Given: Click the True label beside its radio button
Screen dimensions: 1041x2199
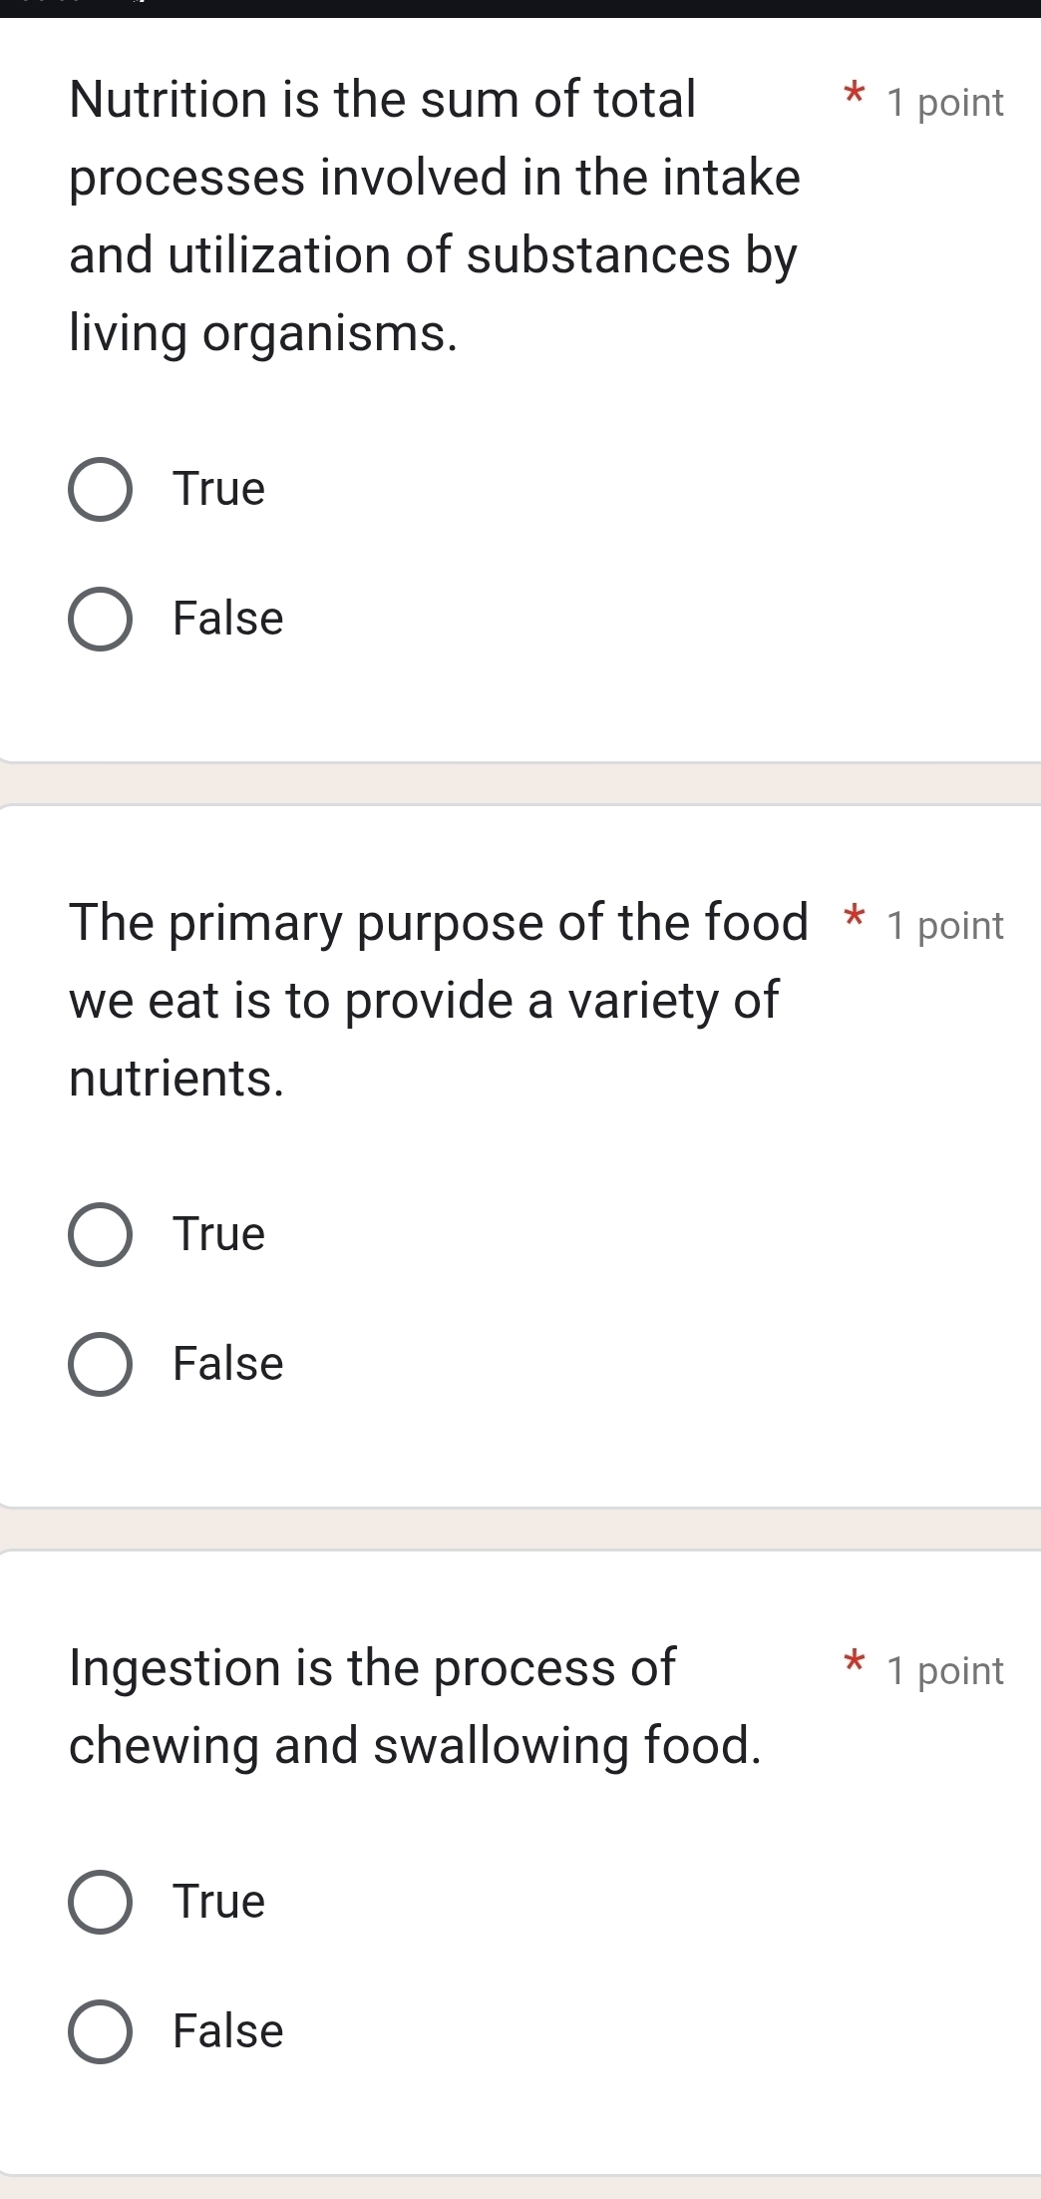Looking at the screenshot, I should tap(217, 489).
